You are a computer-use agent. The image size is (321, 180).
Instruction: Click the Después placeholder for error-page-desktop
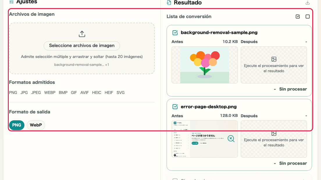(x=274, y=139)
